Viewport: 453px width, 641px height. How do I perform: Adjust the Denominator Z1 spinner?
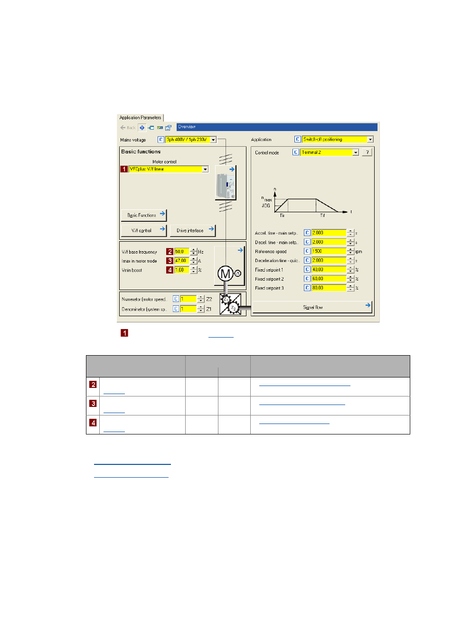point(201,309)
